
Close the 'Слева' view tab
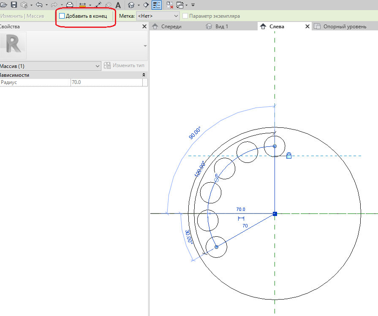point(307,27)
